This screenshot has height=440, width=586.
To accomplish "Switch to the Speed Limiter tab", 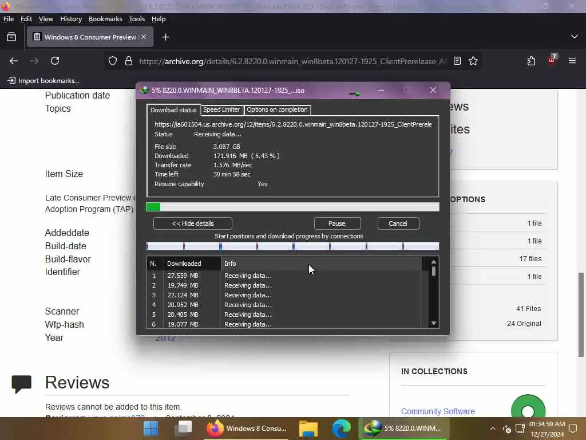I will (x=221, y=109).
